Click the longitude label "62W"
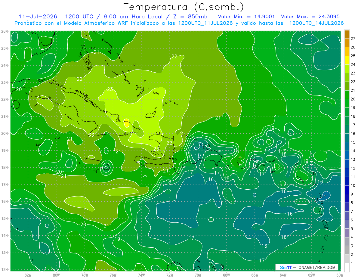The height and width of the screenshot is (279, 361). click(311, 275)
